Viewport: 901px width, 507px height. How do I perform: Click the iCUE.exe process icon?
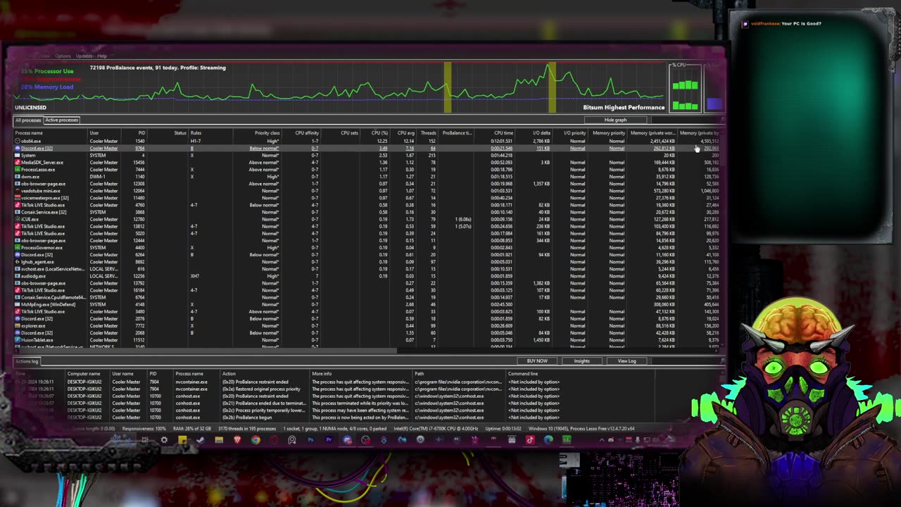pos(18,219)
